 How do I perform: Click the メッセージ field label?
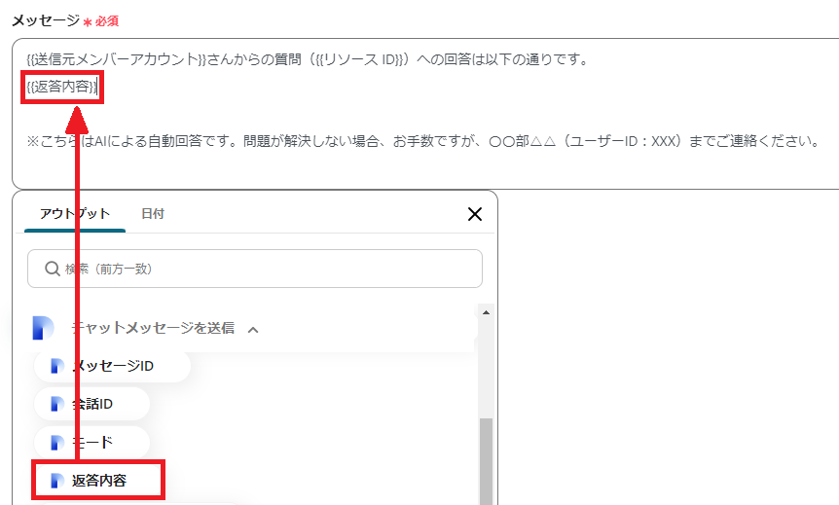point(46,20)
